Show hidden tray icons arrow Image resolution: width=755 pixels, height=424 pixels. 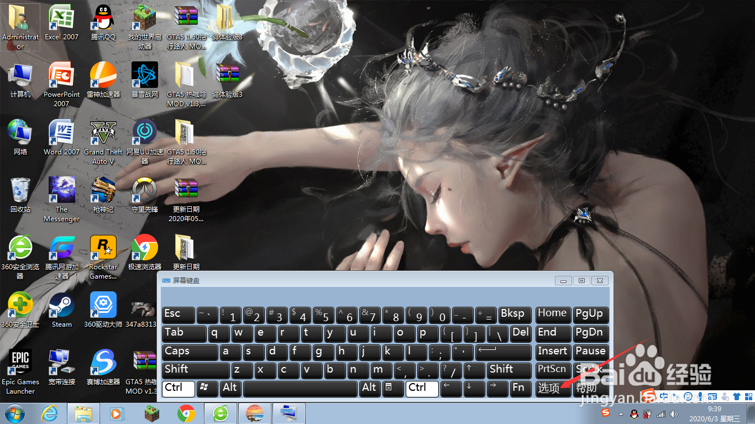tap(621, 414)
